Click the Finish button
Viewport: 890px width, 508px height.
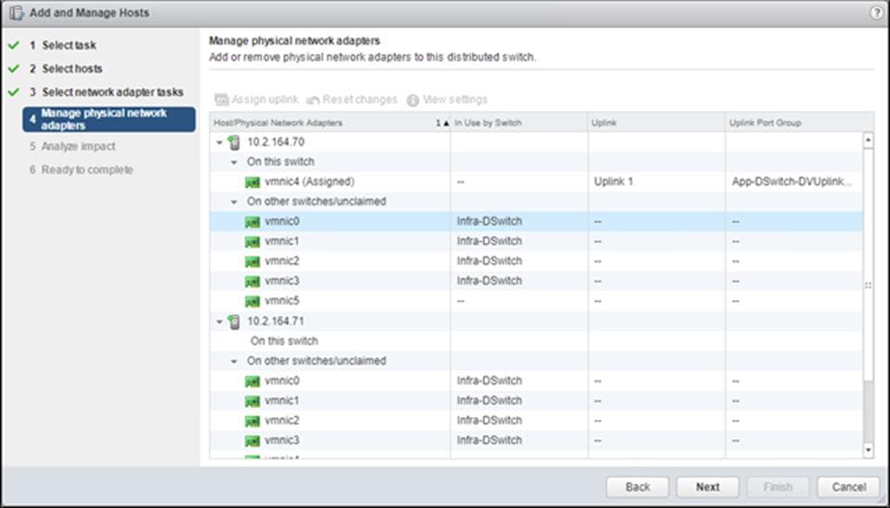[x=778, y=487]
